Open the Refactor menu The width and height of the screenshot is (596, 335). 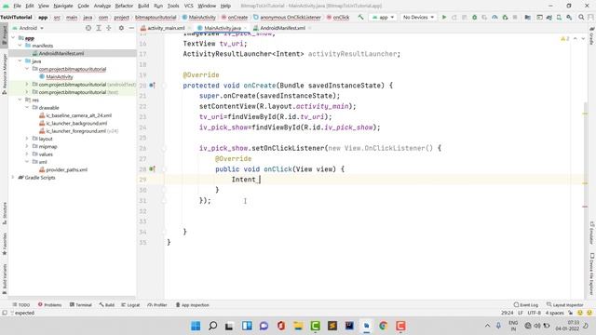tap(124, 7)
